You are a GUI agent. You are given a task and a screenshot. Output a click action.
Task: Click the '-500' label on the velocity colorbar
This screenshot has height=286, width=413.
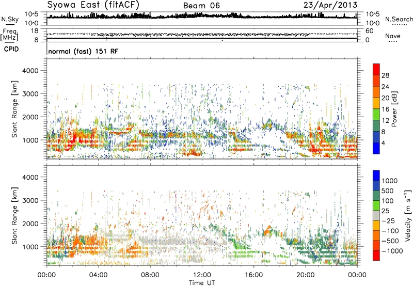point(390,241)
